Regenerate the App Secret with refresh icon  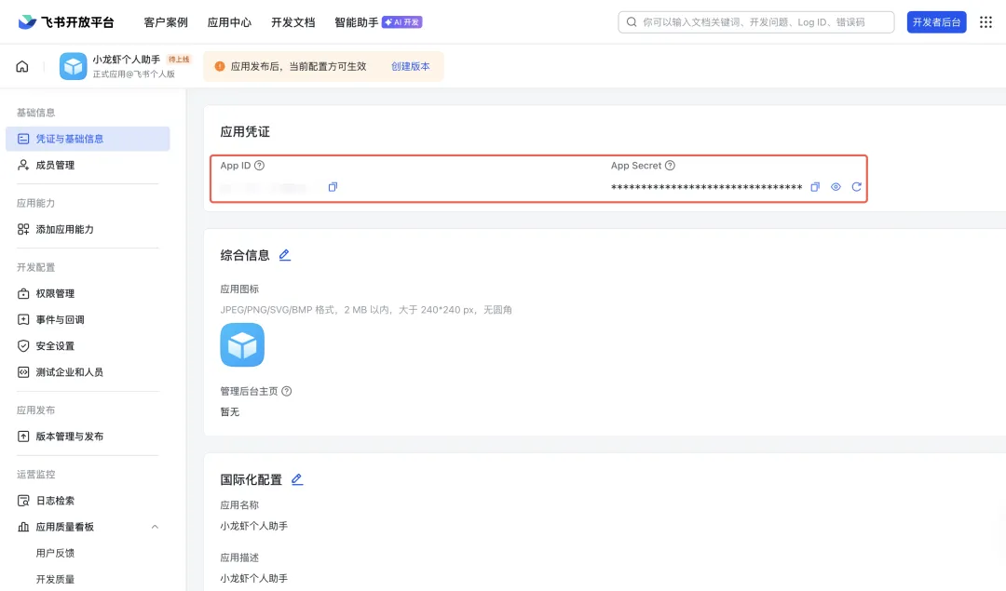click(857, 187)
